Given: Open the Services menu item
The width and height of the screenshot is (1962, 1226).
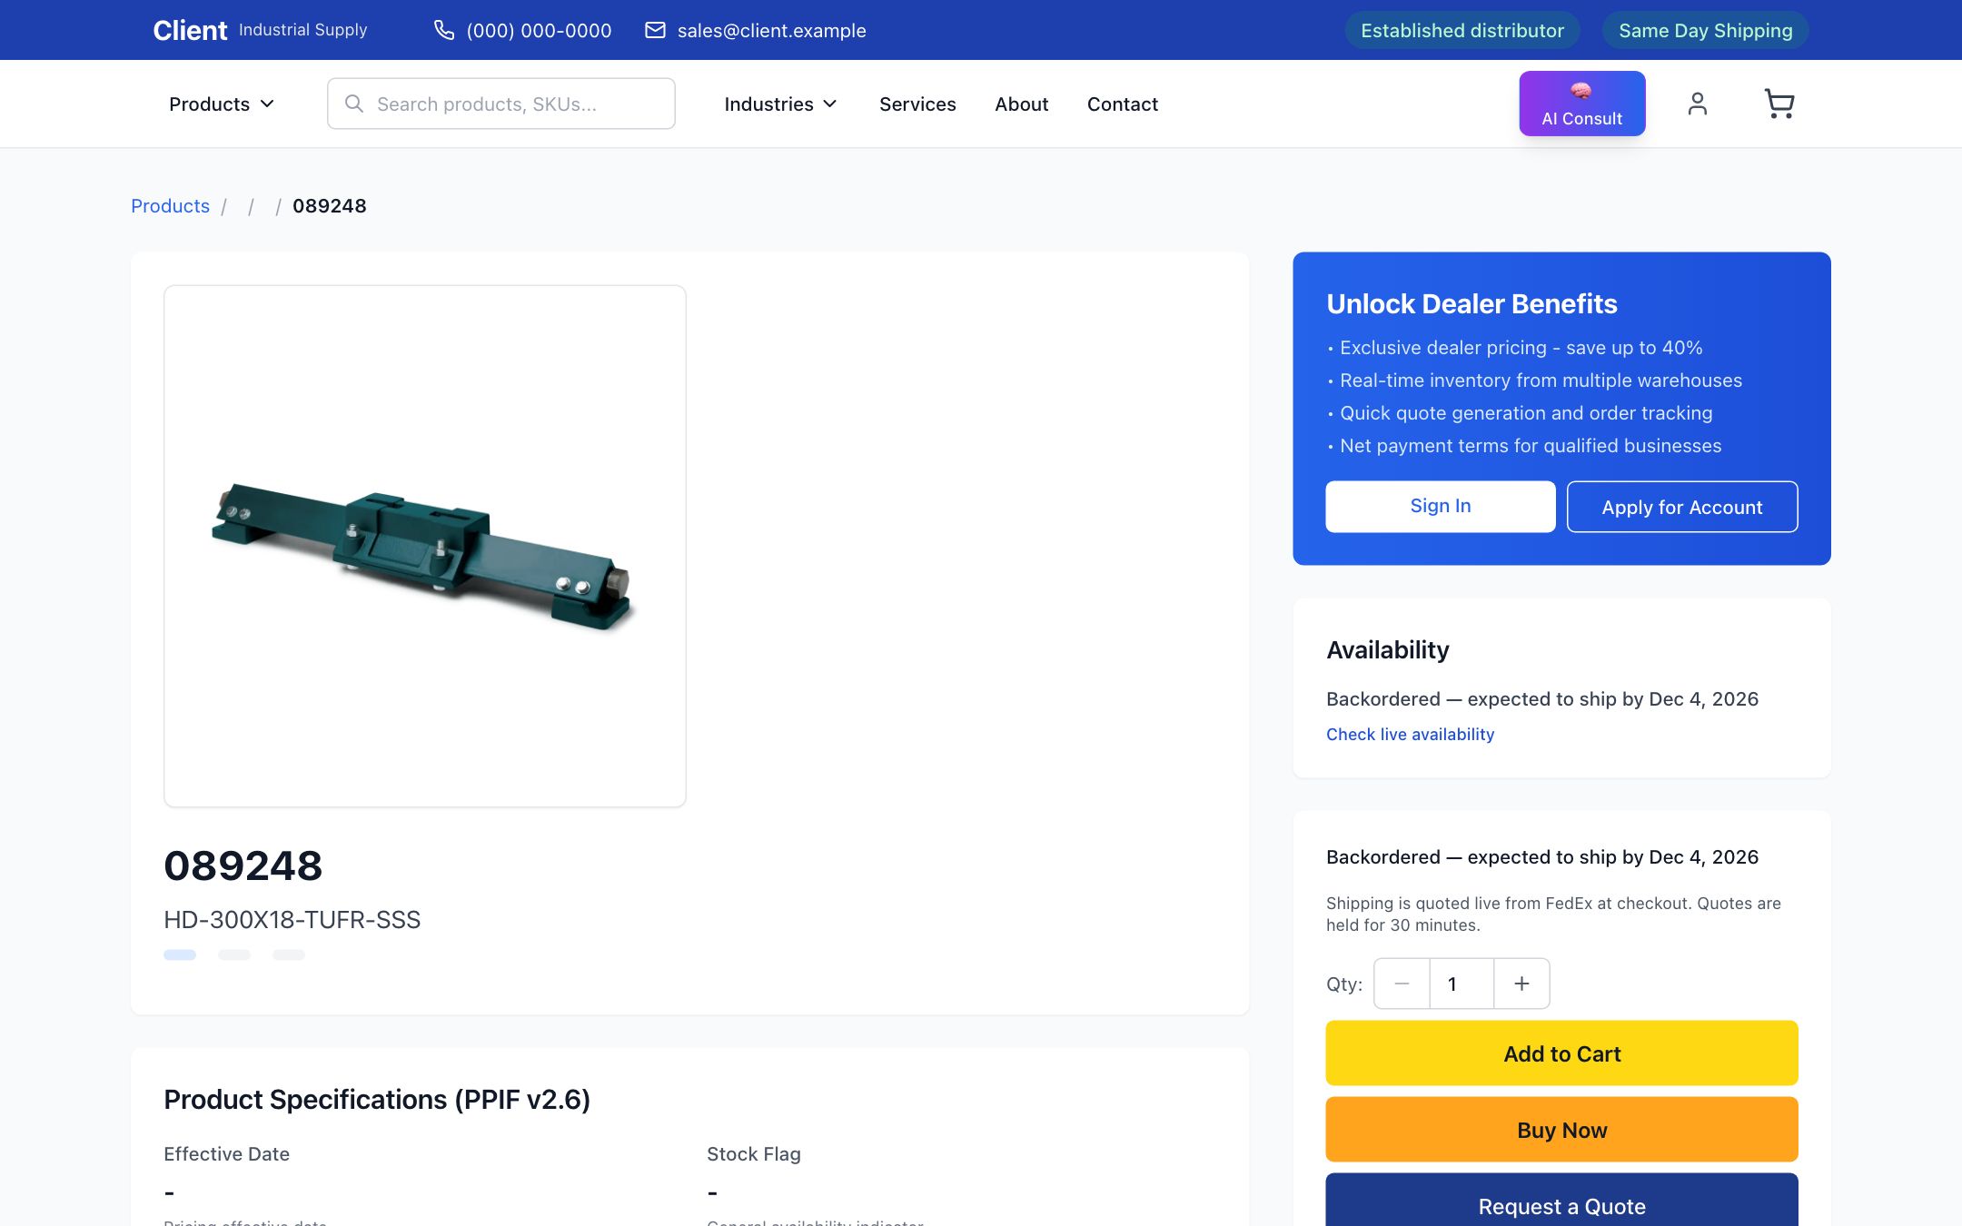Looking at the screenshot, I should 917,104.
